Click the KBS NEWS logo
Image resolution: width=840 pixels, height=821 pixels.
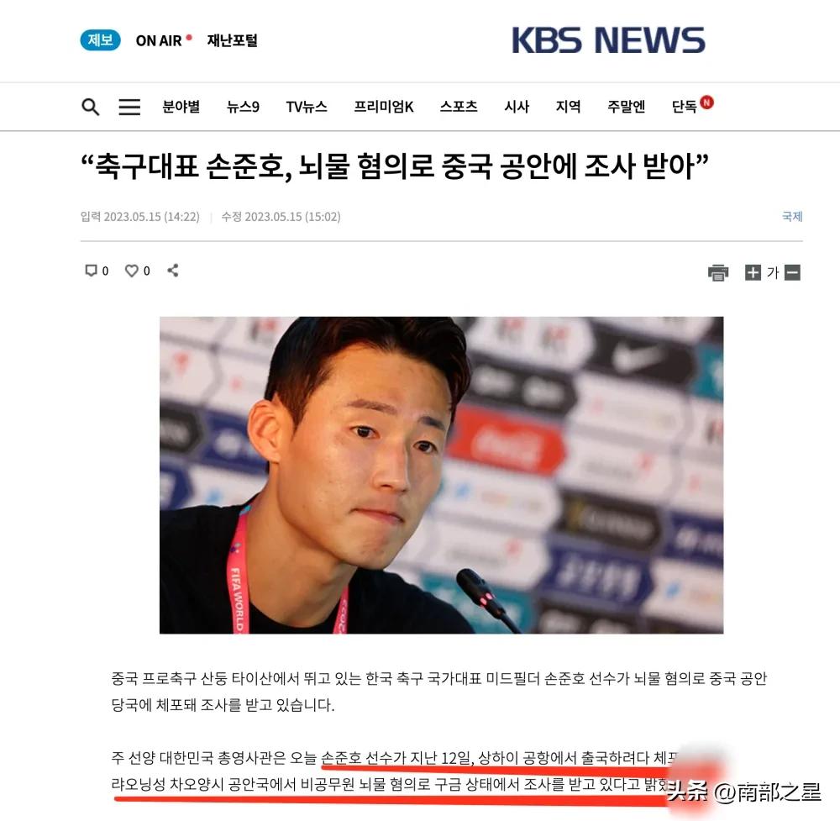tap(608, 40)
